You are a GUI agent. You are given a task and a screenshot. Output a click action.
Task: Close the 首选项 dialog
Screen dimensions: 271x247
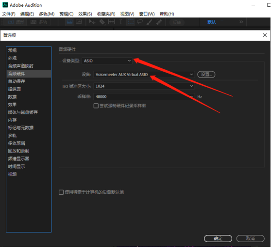tap(265, 35)
